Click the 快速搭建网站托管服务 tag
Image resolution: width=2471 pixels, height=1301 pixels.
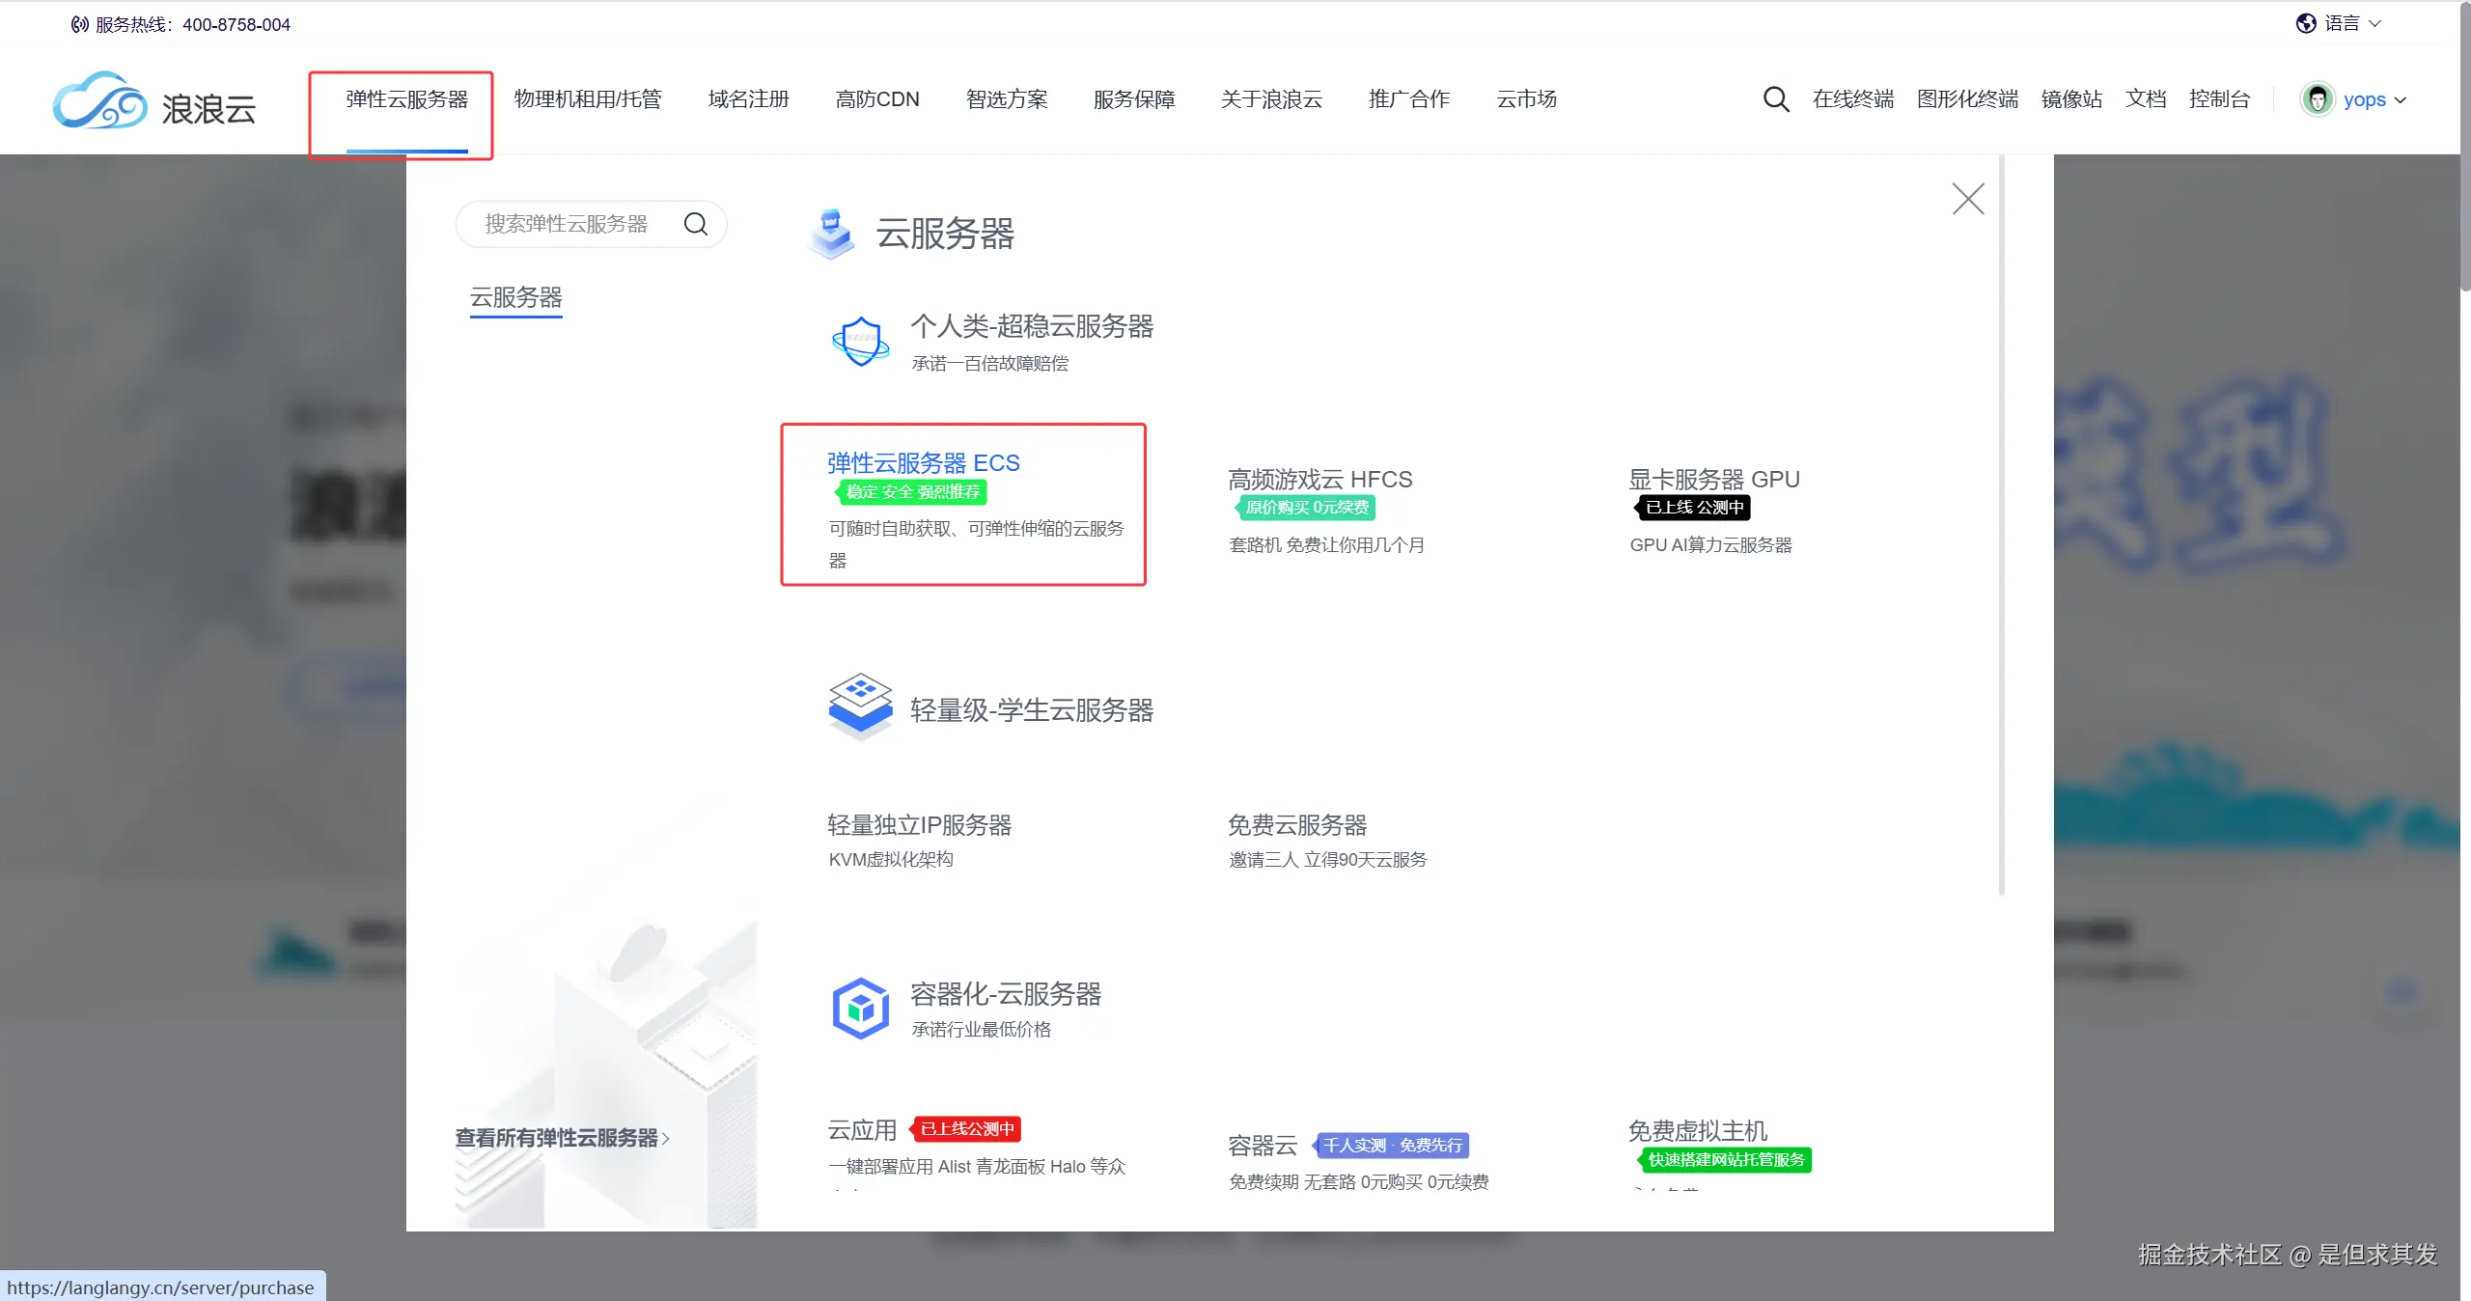[x=1725, y=1160]
